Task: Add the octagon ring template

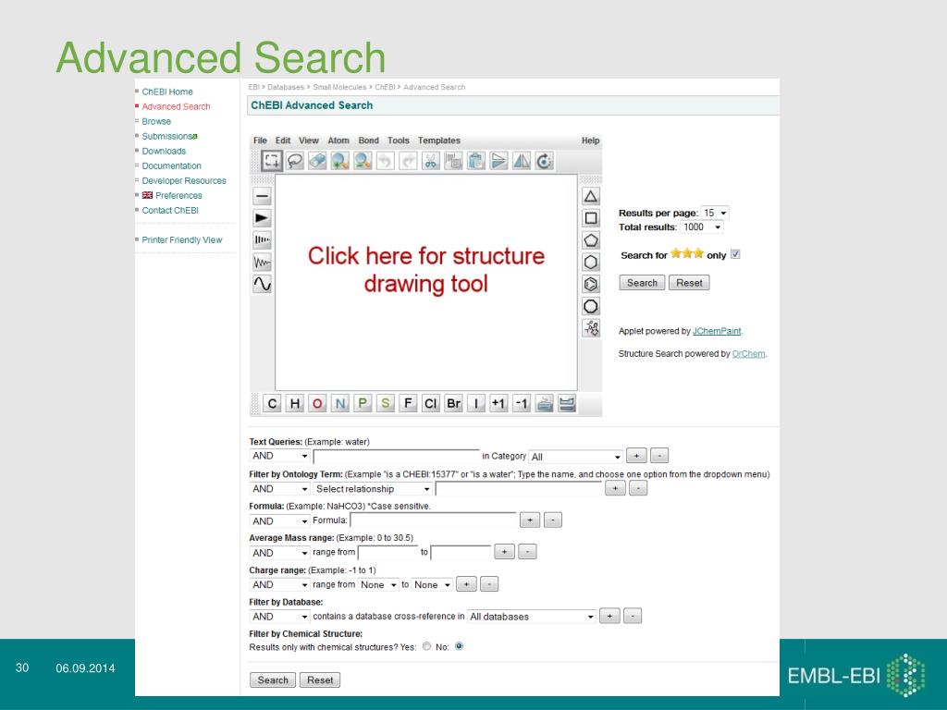Action: 591,306
